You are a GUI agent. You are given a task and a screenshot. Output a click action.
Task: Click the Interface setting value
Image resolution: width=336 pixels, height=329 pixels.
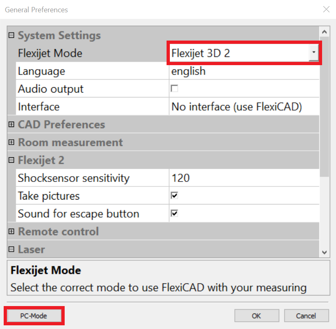point(244,107)
